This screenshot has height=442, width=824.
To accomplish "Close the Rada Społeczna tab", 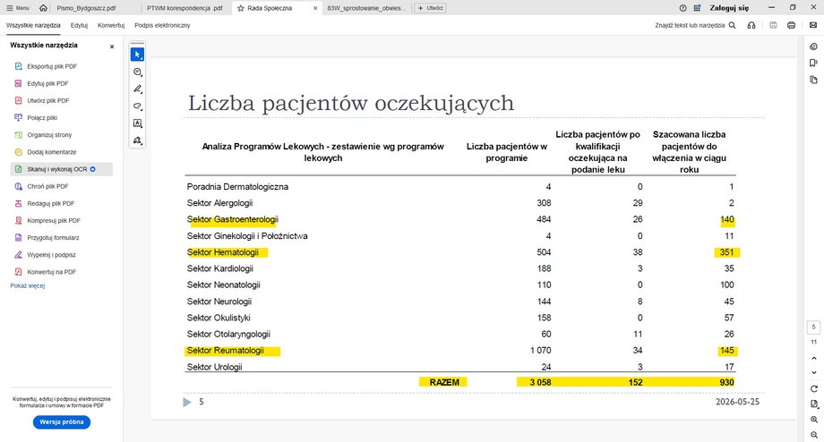I will [x=315, y=8].
